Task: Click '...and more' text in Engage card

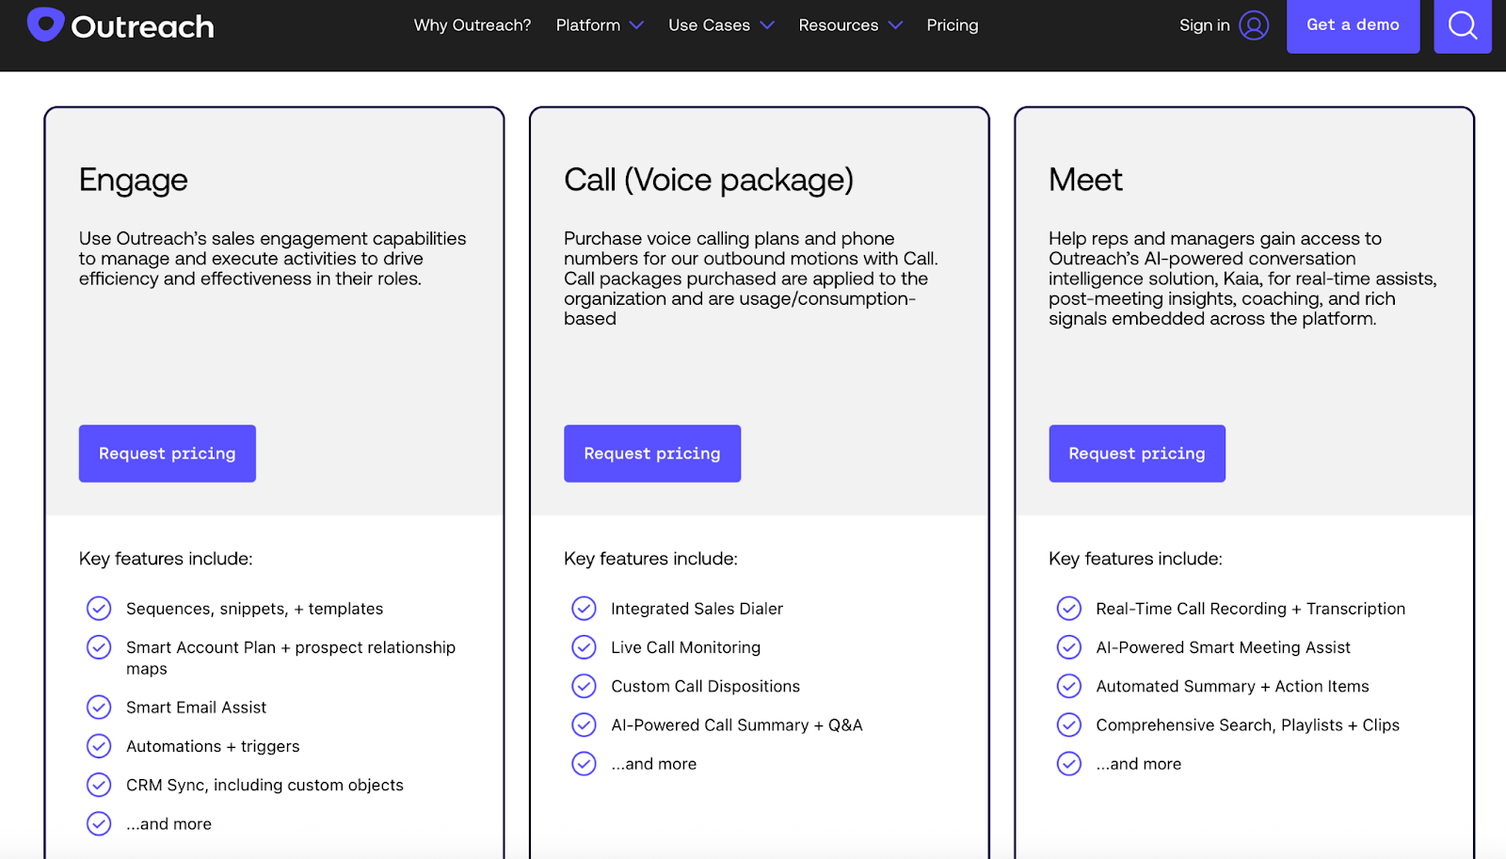Action: click(169, 824)
